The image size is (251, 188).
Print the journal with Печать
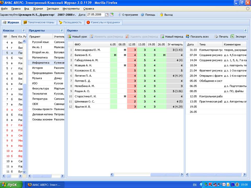click(x=221, y=37)
